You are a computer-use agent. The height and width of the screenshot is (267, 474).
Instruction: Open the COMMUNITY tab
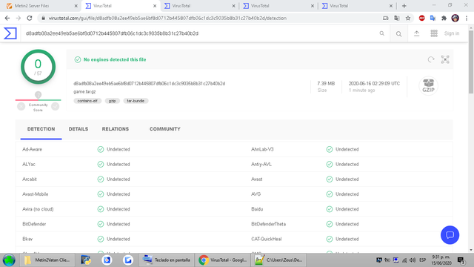tap(165, 129)
